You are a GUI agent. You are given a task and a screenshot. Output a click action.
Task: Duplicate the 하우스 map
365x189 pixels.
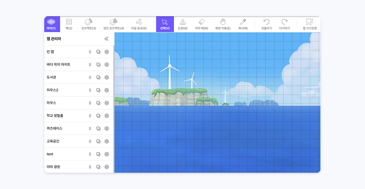coord(98,103)
